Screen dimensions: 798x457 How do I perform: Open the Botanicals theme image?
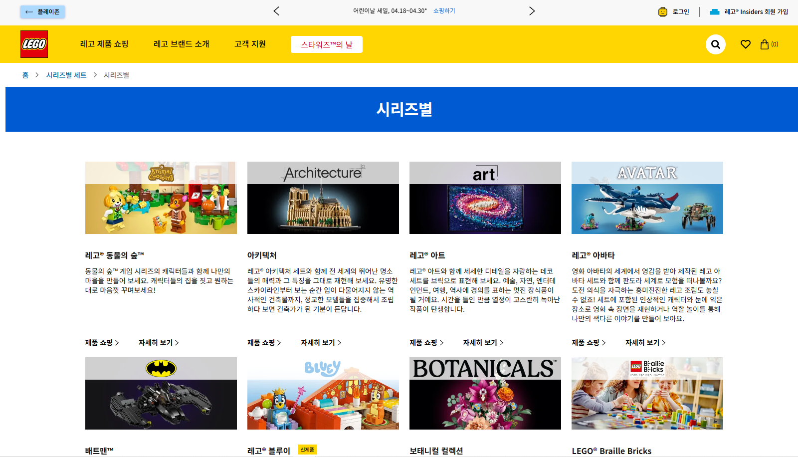click(485, 393)
